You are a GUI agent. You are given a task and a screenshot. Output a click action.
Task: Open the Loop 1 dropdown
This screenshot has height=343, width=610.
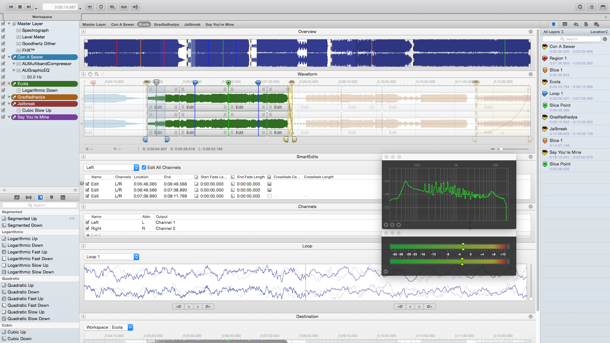(x=111, y=257)
